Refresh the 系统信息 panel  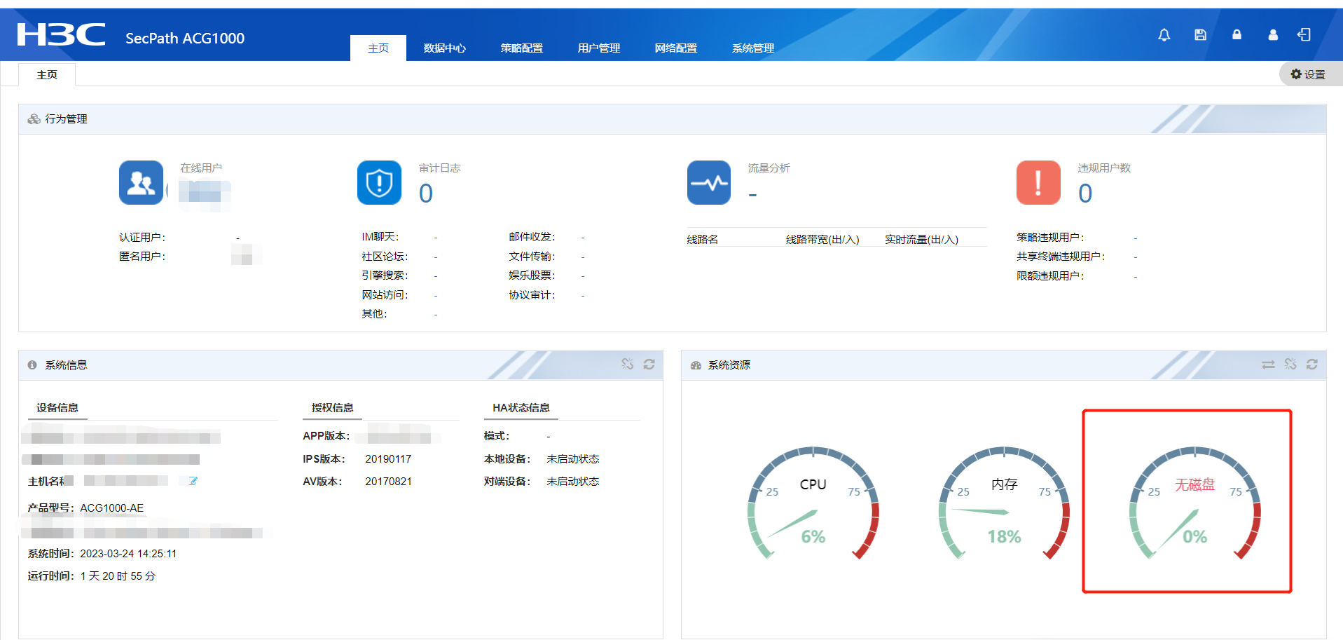pos(649,365)
